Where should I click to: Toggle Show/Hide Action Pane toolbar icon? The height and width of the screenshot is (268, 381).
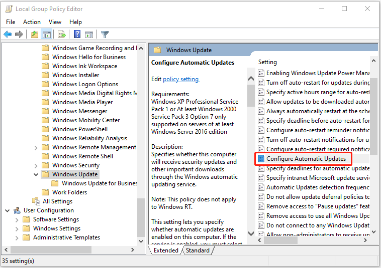tap(89, 35)
